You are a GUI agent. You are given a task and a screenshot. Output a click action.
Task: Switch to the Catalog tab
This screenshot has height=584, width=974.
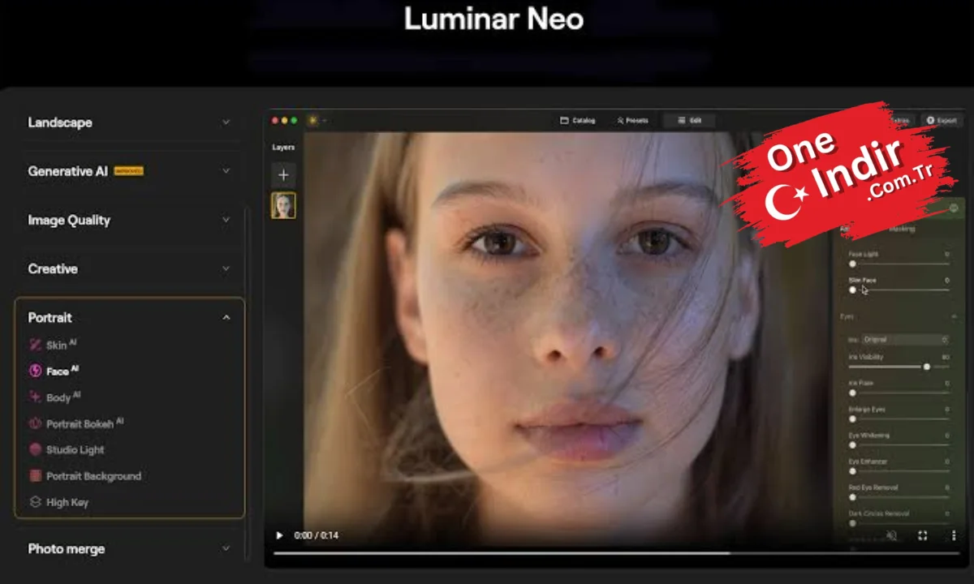click(x=578, y=120)
